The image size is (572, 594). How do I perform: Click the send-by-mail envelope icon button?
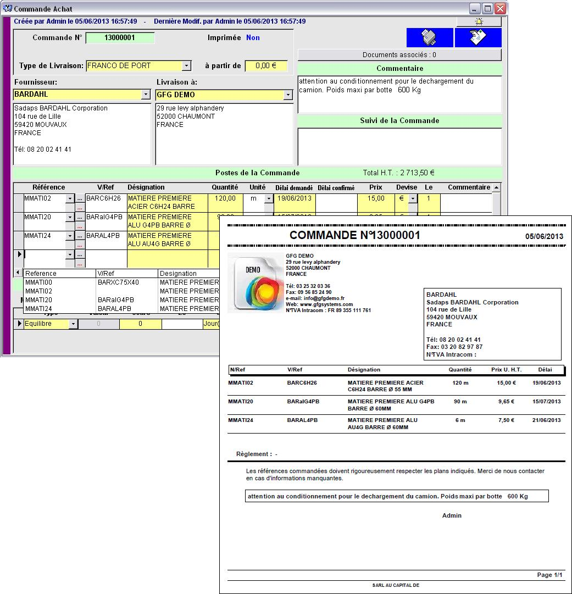(x=478, y=37)
